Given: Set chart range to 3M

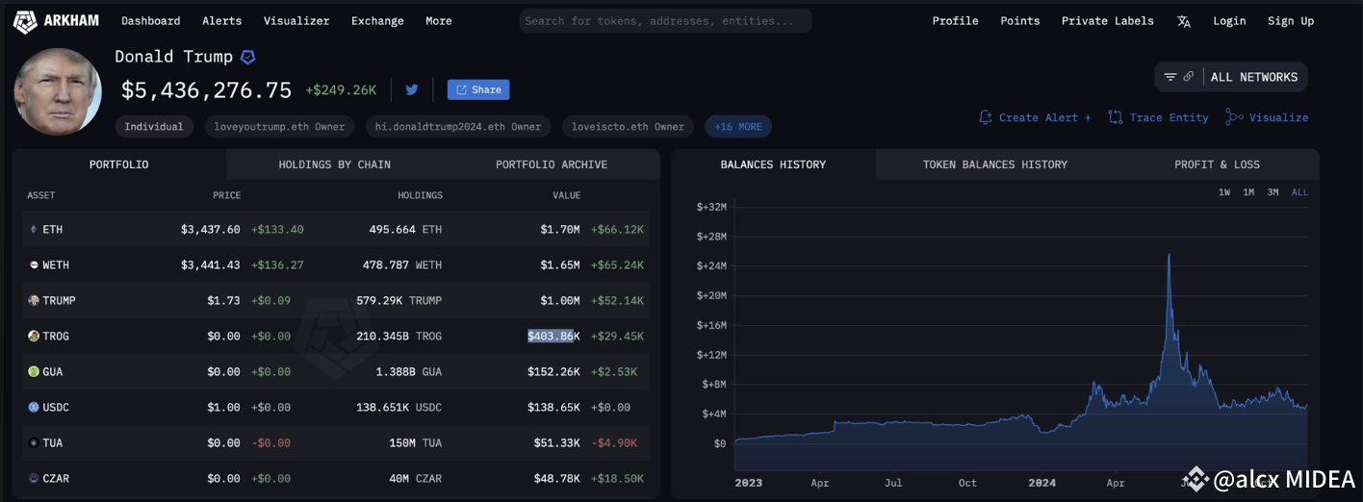Looking at the screenshot, I should 1273,192.
